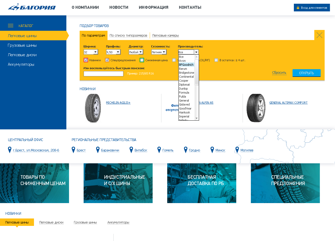Image resolution: width=335 pixels, height=241 pixels.
Task: Select Barum in manufacturer list
Action: point(186,69)
